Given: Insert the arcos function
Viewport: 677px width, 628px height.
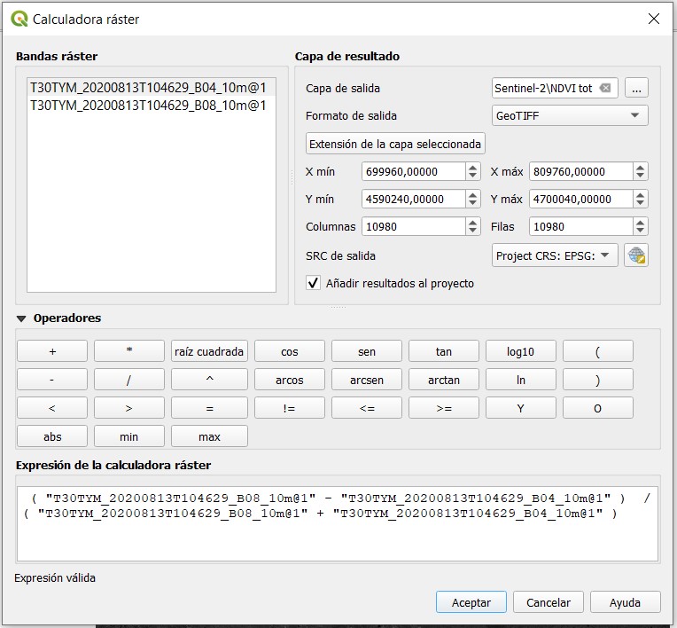Looking at the screenshot, I should (290, 380).
